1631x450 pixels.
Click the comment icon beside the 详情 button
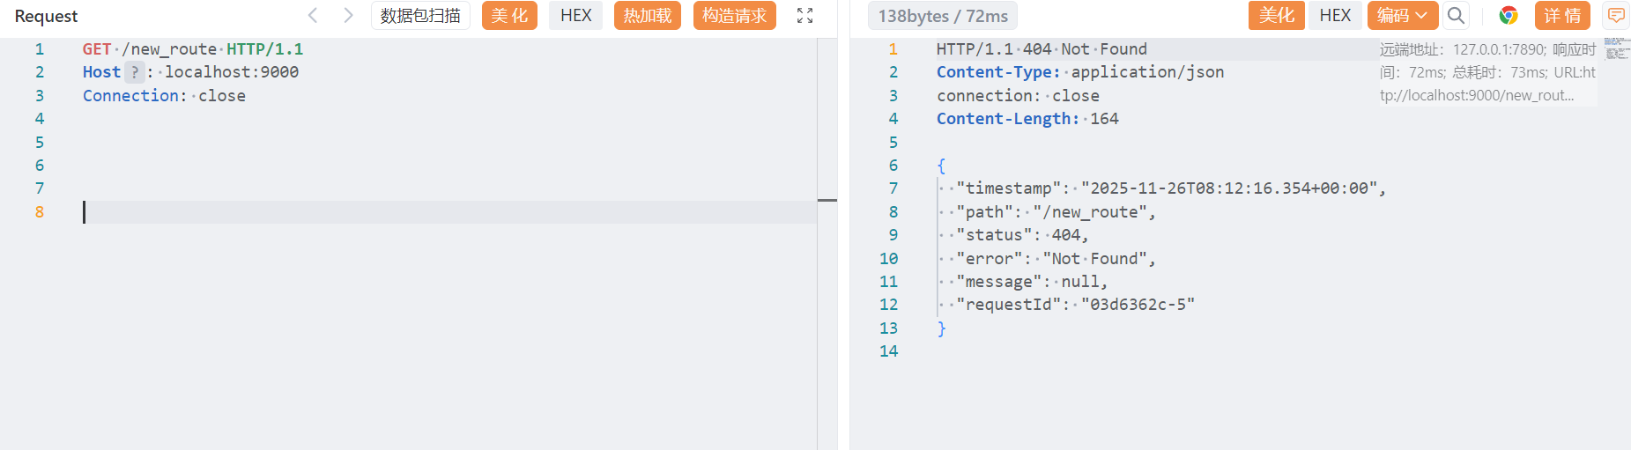click(x=1616, y=15)
